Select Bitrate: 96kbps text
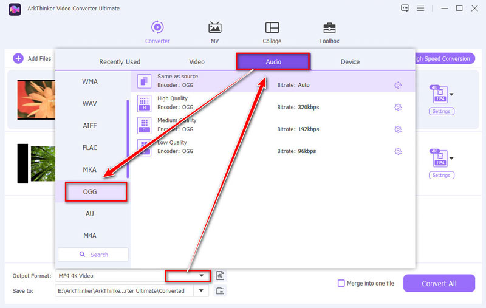The height and width of the screenshot is (308, 486). pyautogui.click(x=296, y=151)
